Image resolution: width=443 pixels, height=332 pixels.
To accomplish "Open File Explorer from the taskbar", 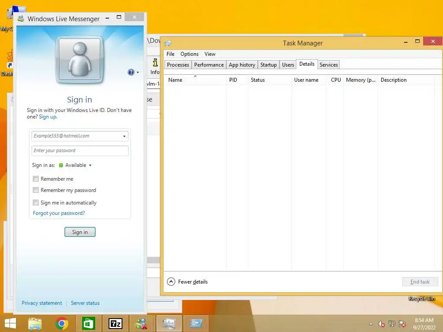I will tap(35, 323).
